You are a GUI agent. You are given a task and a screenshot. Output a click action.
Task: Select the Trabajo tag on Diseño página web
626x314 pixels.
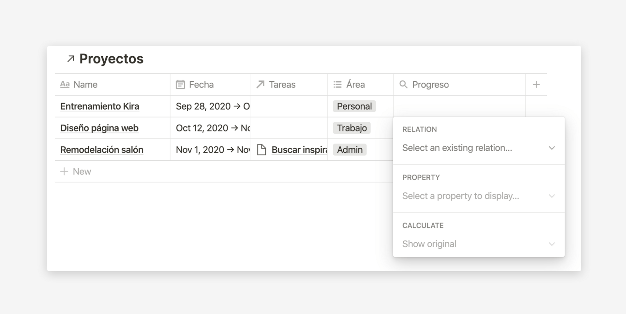[351, 128]
